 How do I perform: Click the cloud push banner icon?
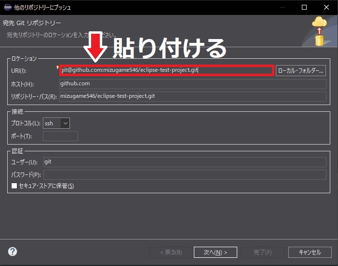[319, 30]
